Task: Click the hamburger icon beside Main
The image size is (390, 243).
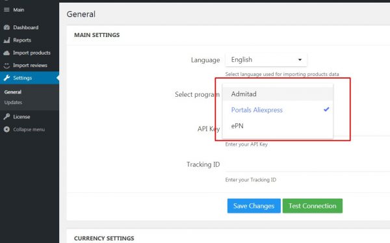Action: pyautogui.click(x=6, y=10)
